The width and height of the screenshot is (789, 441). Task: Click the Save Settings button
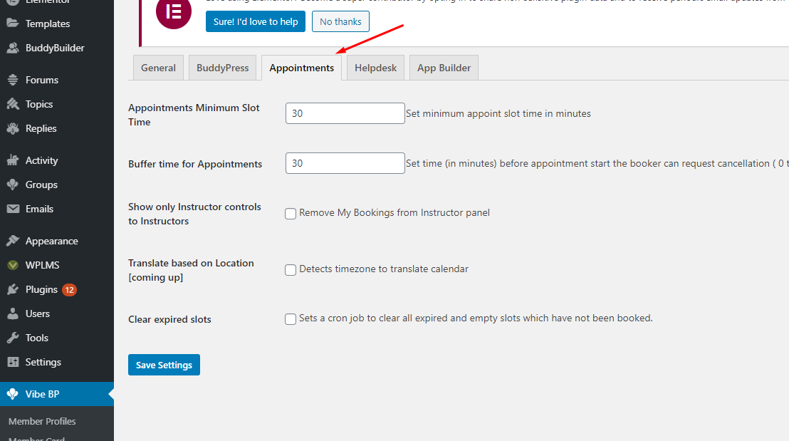pyautogui.click(x=164, y=365)
